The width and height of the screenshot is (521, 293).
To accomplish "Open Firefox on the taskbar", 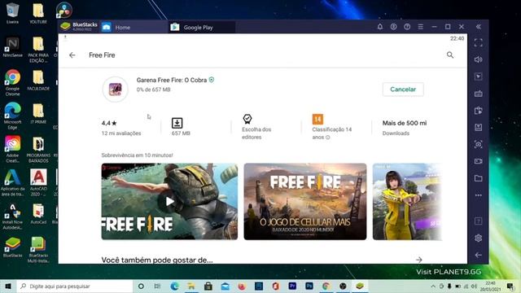I will click(242, 286).
